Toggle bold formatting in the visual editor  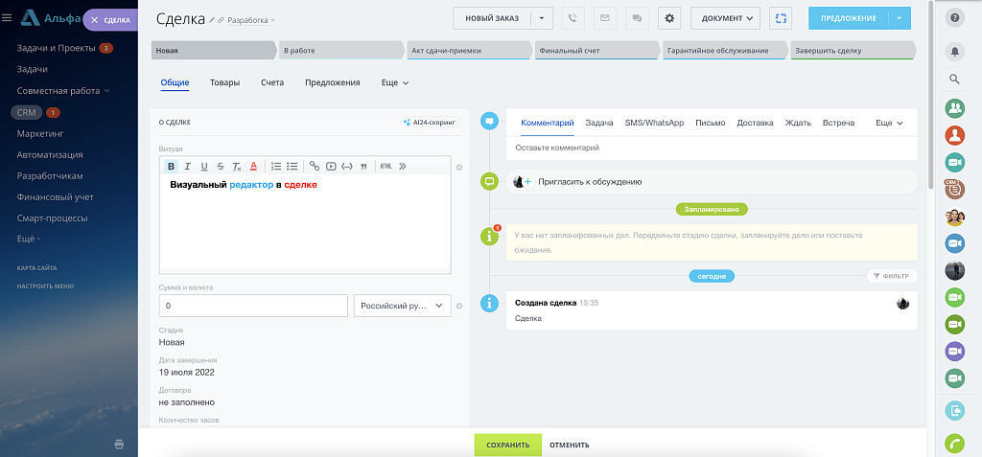[x=172, y=166]
